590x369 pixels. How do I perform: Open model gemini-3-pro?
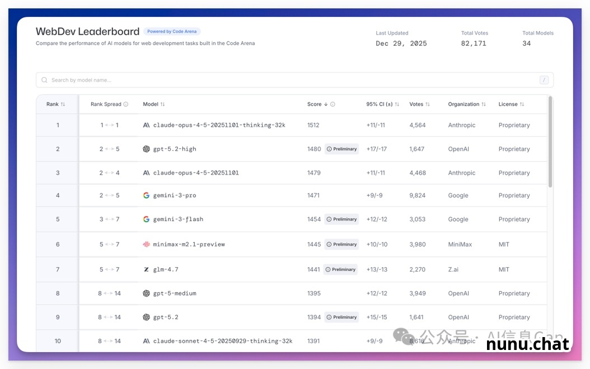click(x=175, y=195)
